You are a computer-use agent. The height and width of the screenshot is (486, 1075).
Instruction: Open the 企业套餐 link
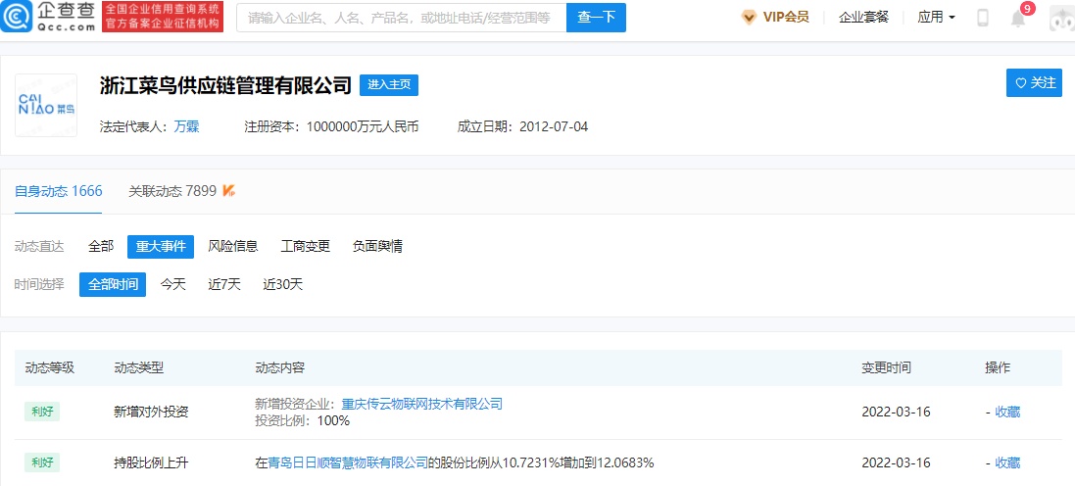click(863, 17)
